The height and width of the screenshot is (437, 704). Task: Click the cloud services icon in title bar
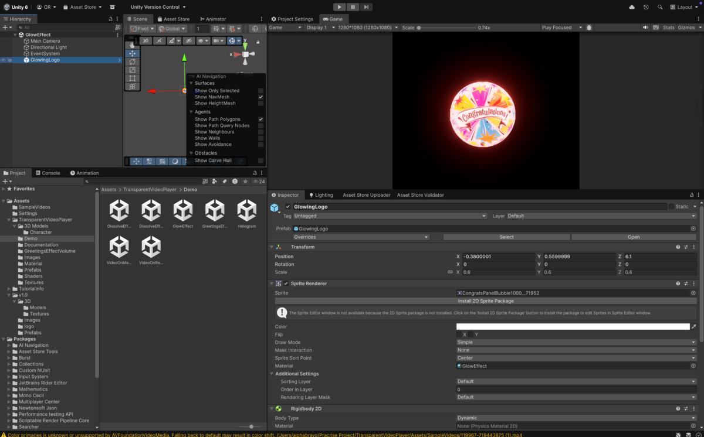pos(632,6)
